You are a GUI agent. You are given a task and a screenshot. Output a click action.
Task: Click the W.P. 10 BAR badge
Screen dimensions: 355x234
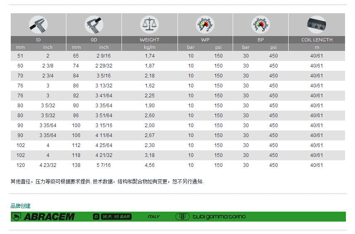point(116,217)
